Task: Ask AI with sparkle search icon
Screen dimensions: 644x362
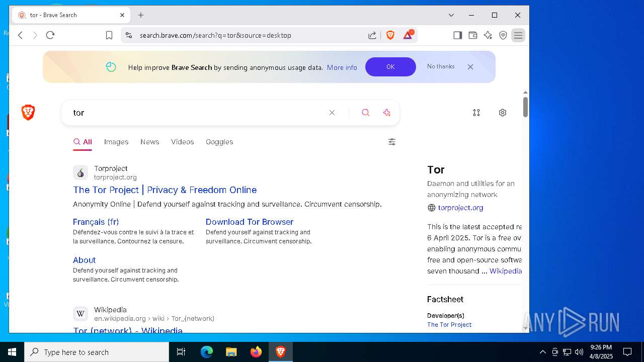Action: click(387, 113)
